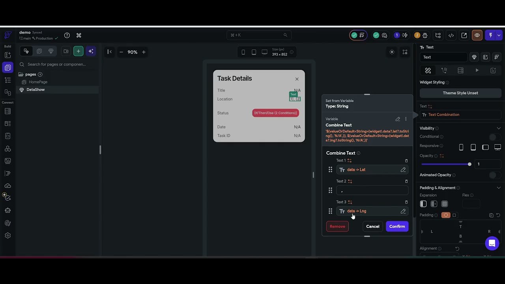Screen dimensions: 505x284
Task: Click the Text 2 comma input field
Action: [x=372, y=191]
